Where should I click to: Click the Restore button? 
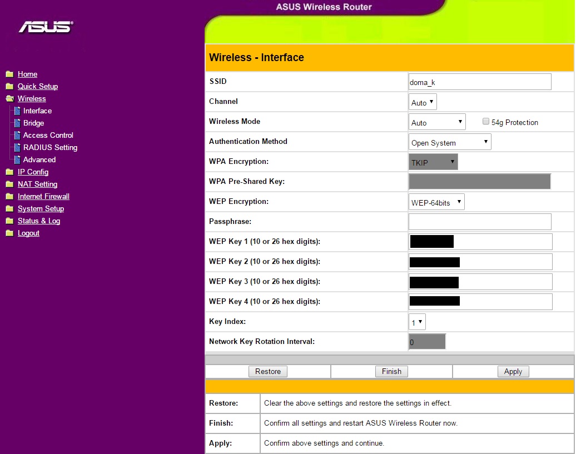268,372
